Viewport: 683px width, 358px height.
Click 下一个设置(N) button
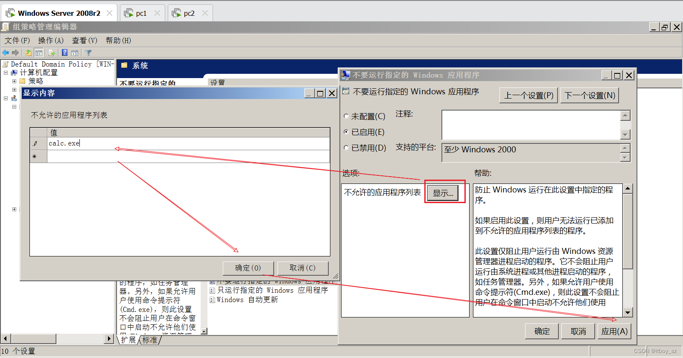point(590,95)
